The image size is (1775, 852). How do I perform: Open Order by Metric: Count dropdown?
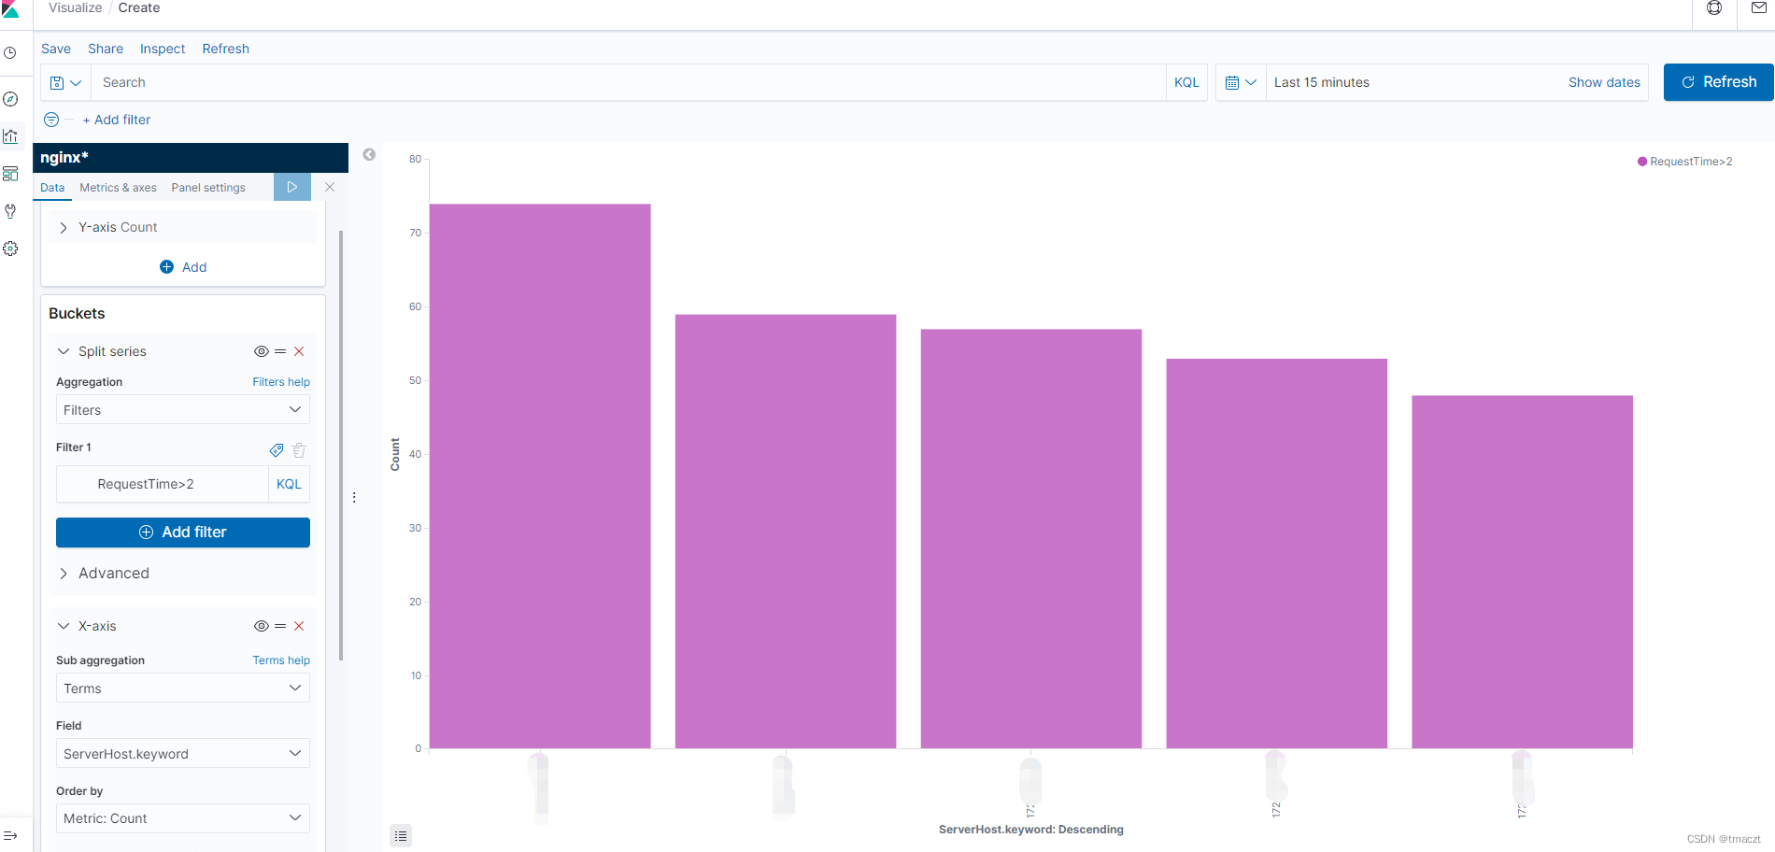pos(183,818)
